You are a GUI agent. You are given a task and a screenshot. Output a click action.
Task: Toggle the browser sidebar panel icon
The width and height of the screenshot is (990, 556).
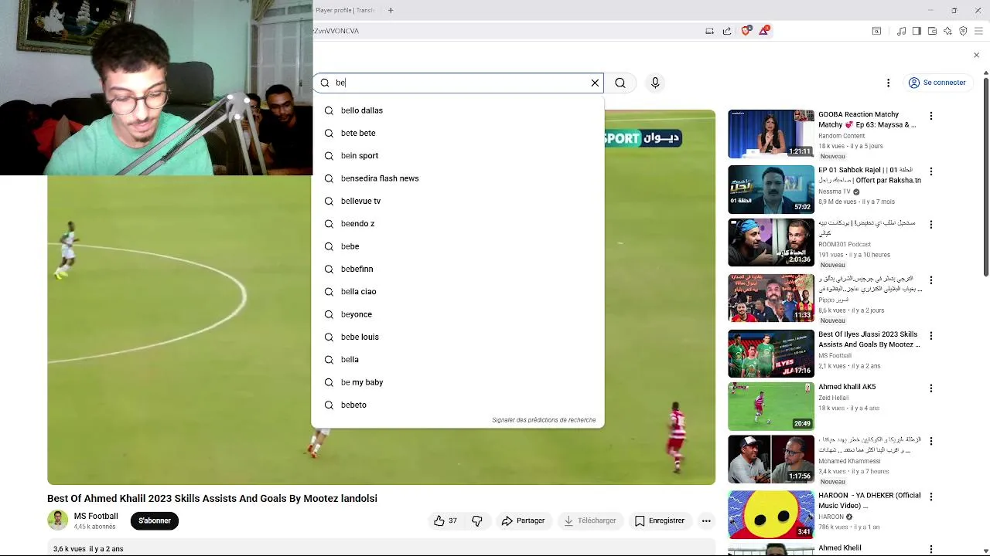917,31
